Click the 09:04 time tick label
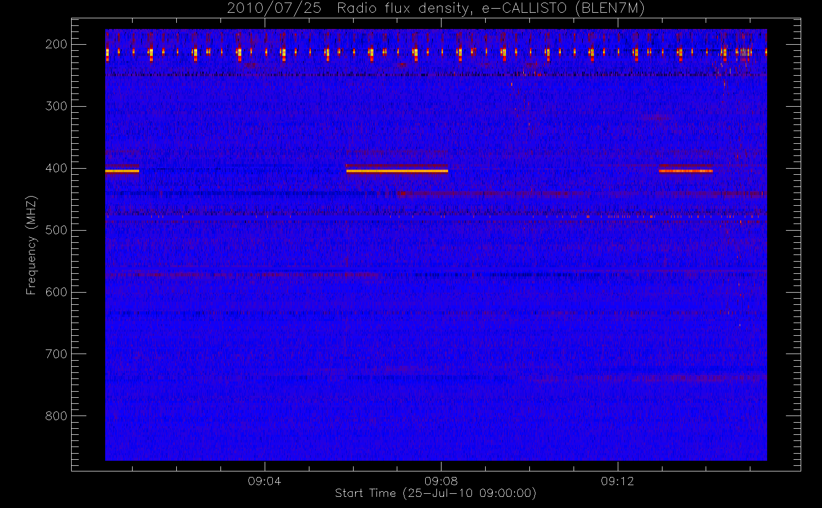The width and height of the screenshot is (822, 508). 264,481
